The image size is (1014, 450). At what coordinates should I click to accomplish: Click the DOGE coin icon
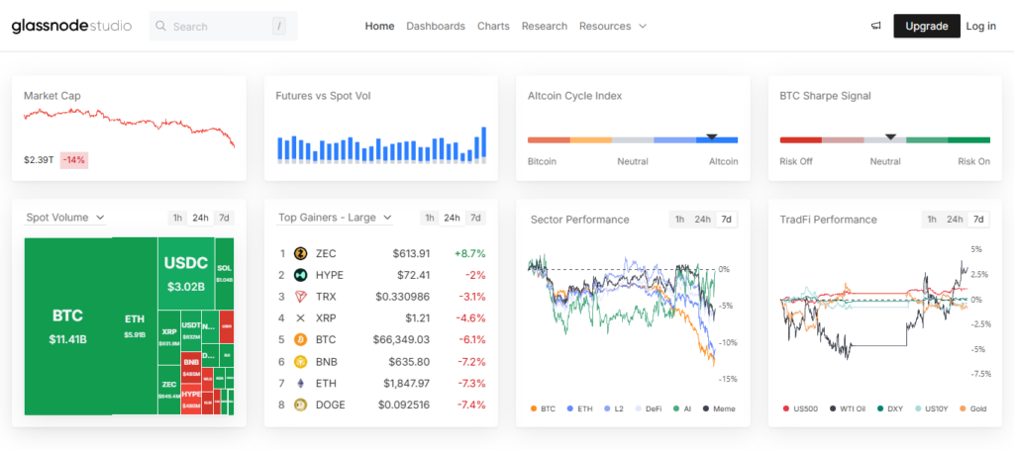pos(300,405)
